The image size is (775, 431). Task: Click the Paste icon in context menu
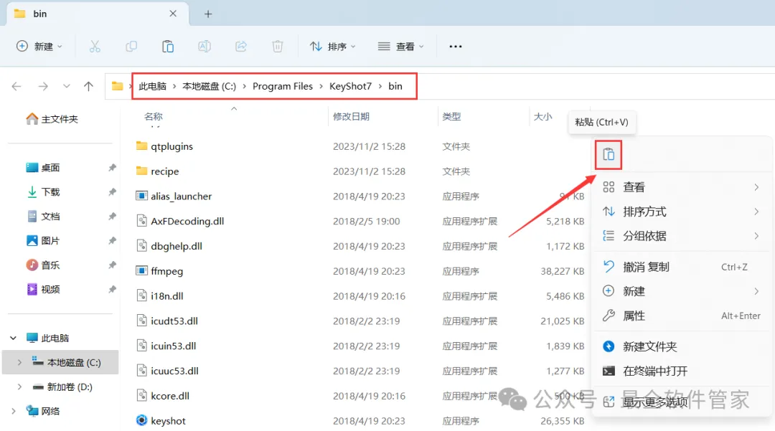point(609,154)
